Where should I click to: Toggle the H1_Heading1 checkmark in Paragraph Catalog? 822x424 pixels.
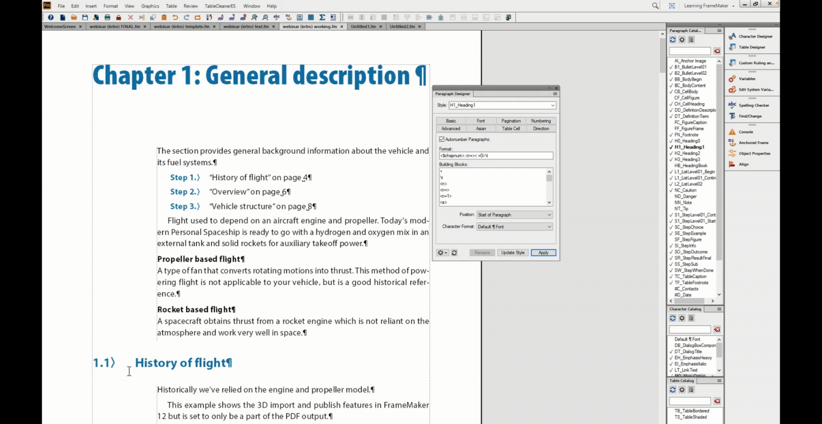[671, 147]
